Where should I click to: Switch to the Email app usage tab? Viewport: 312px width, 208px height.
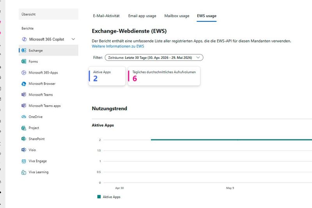tap(142, 16)
